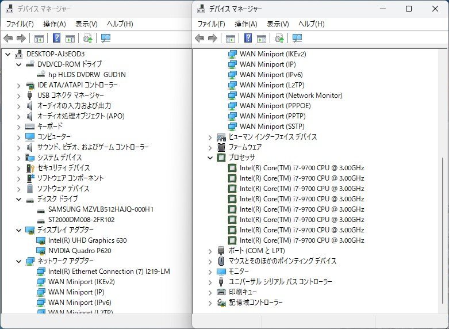Expand USB コネクタ マネージャー node

[x=18, y=95]
